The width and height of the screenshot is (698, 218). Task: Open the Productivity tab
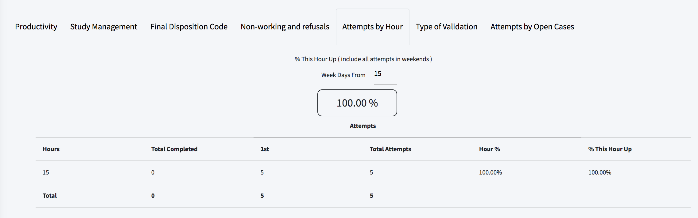(x=36, y=27)
